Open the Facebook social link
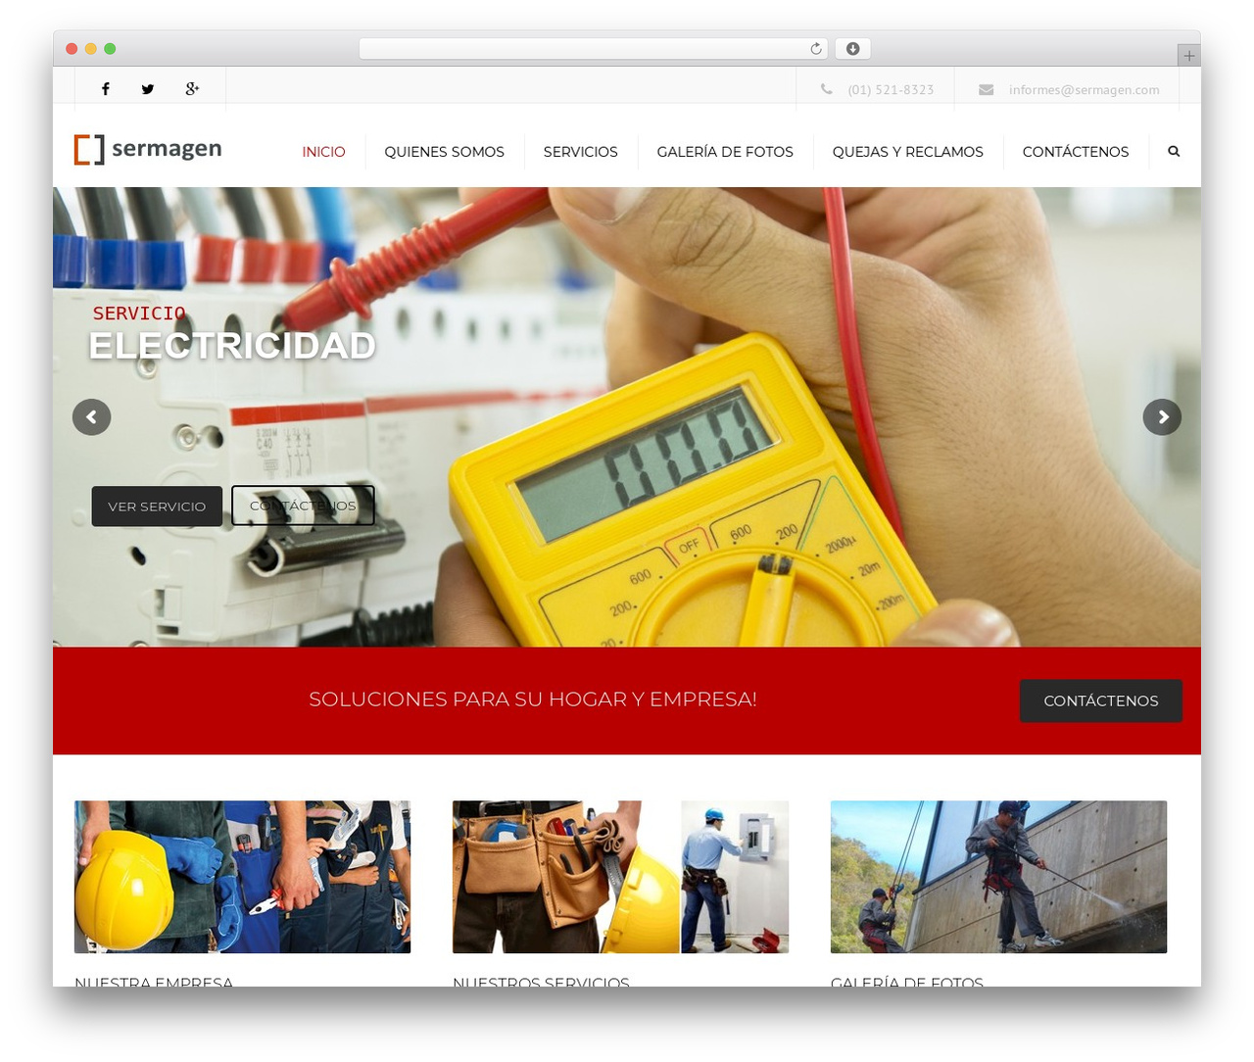1254x1062 pixels. [x=106, y=89]
